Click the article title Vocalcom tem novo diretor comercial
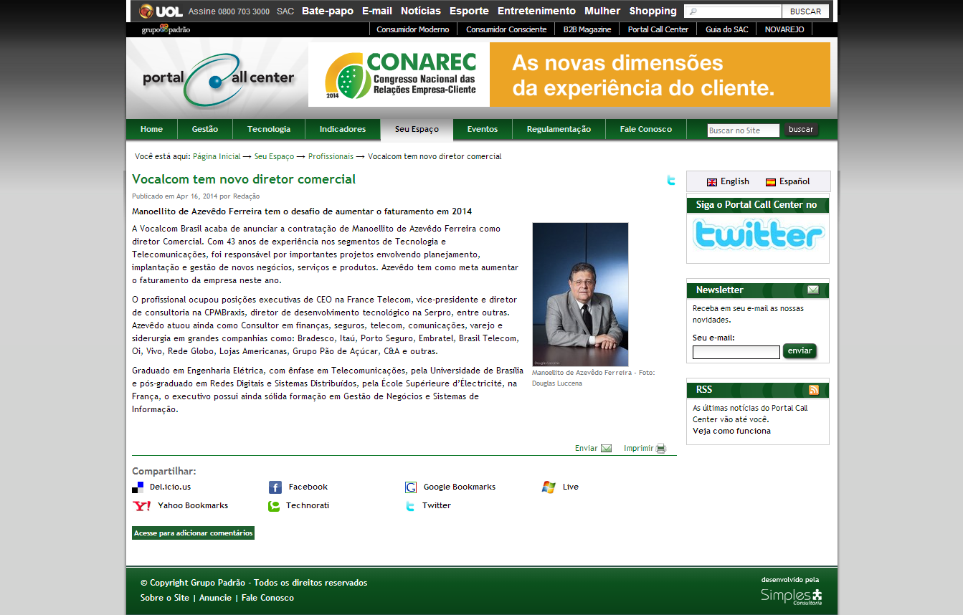The height and width of the screenshot is (615, 963). (x=244, y=179)
